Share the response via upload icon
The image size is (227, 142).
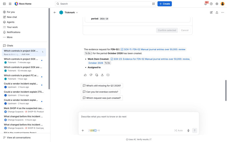point(102,75)
